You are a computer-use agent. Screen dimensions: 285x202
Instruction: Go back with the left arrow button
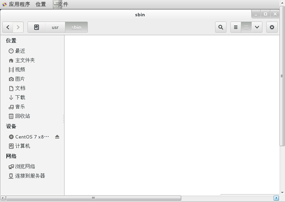coord(8,27)
